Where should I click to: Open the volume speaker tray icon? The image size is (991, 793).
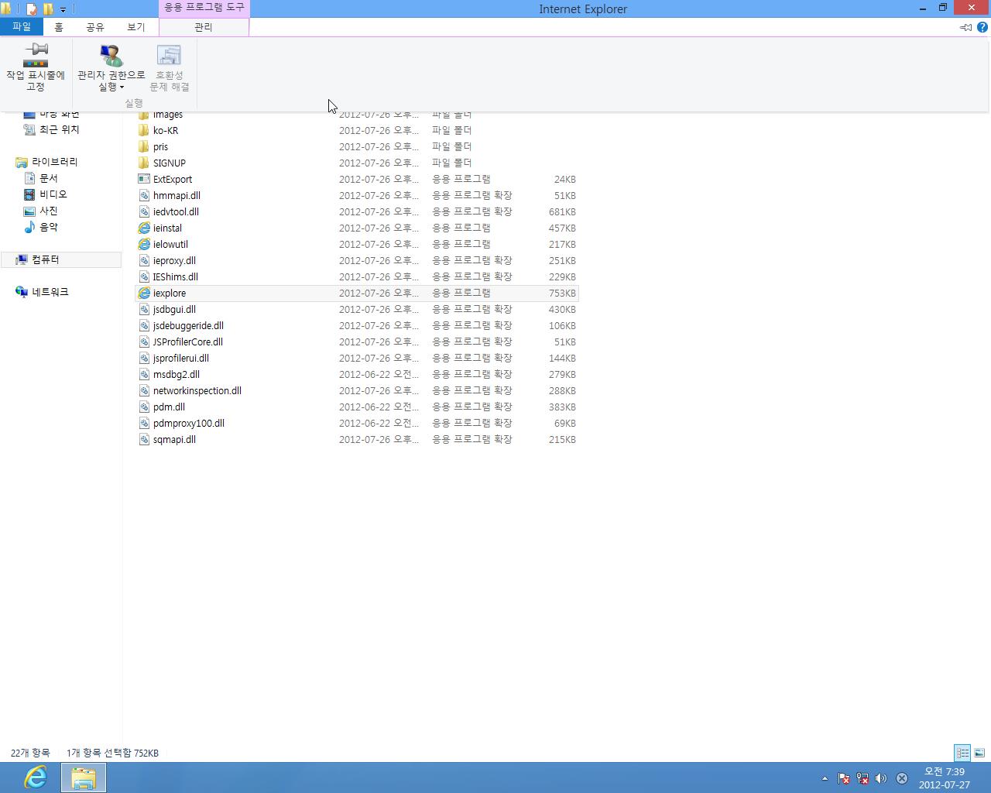[x=881, y=778]
